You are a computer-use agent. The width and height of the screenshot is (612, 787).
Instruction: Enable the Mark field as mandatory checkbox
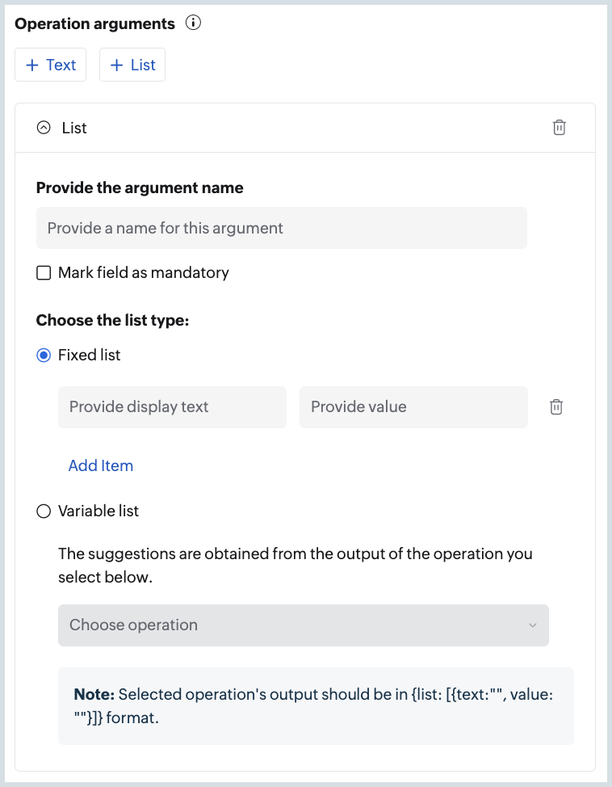pos(44,272)
